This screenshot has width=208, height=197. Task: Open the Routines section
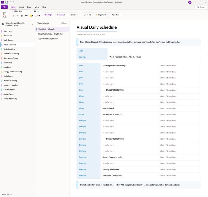pyautogui.click(x=18, y=67)
